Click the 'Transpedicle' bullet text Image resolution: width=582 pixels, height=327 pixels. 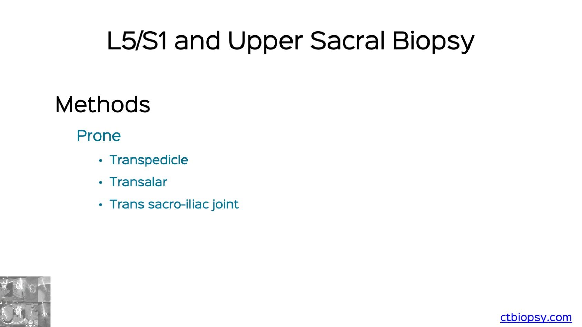(x=149, y=160)
